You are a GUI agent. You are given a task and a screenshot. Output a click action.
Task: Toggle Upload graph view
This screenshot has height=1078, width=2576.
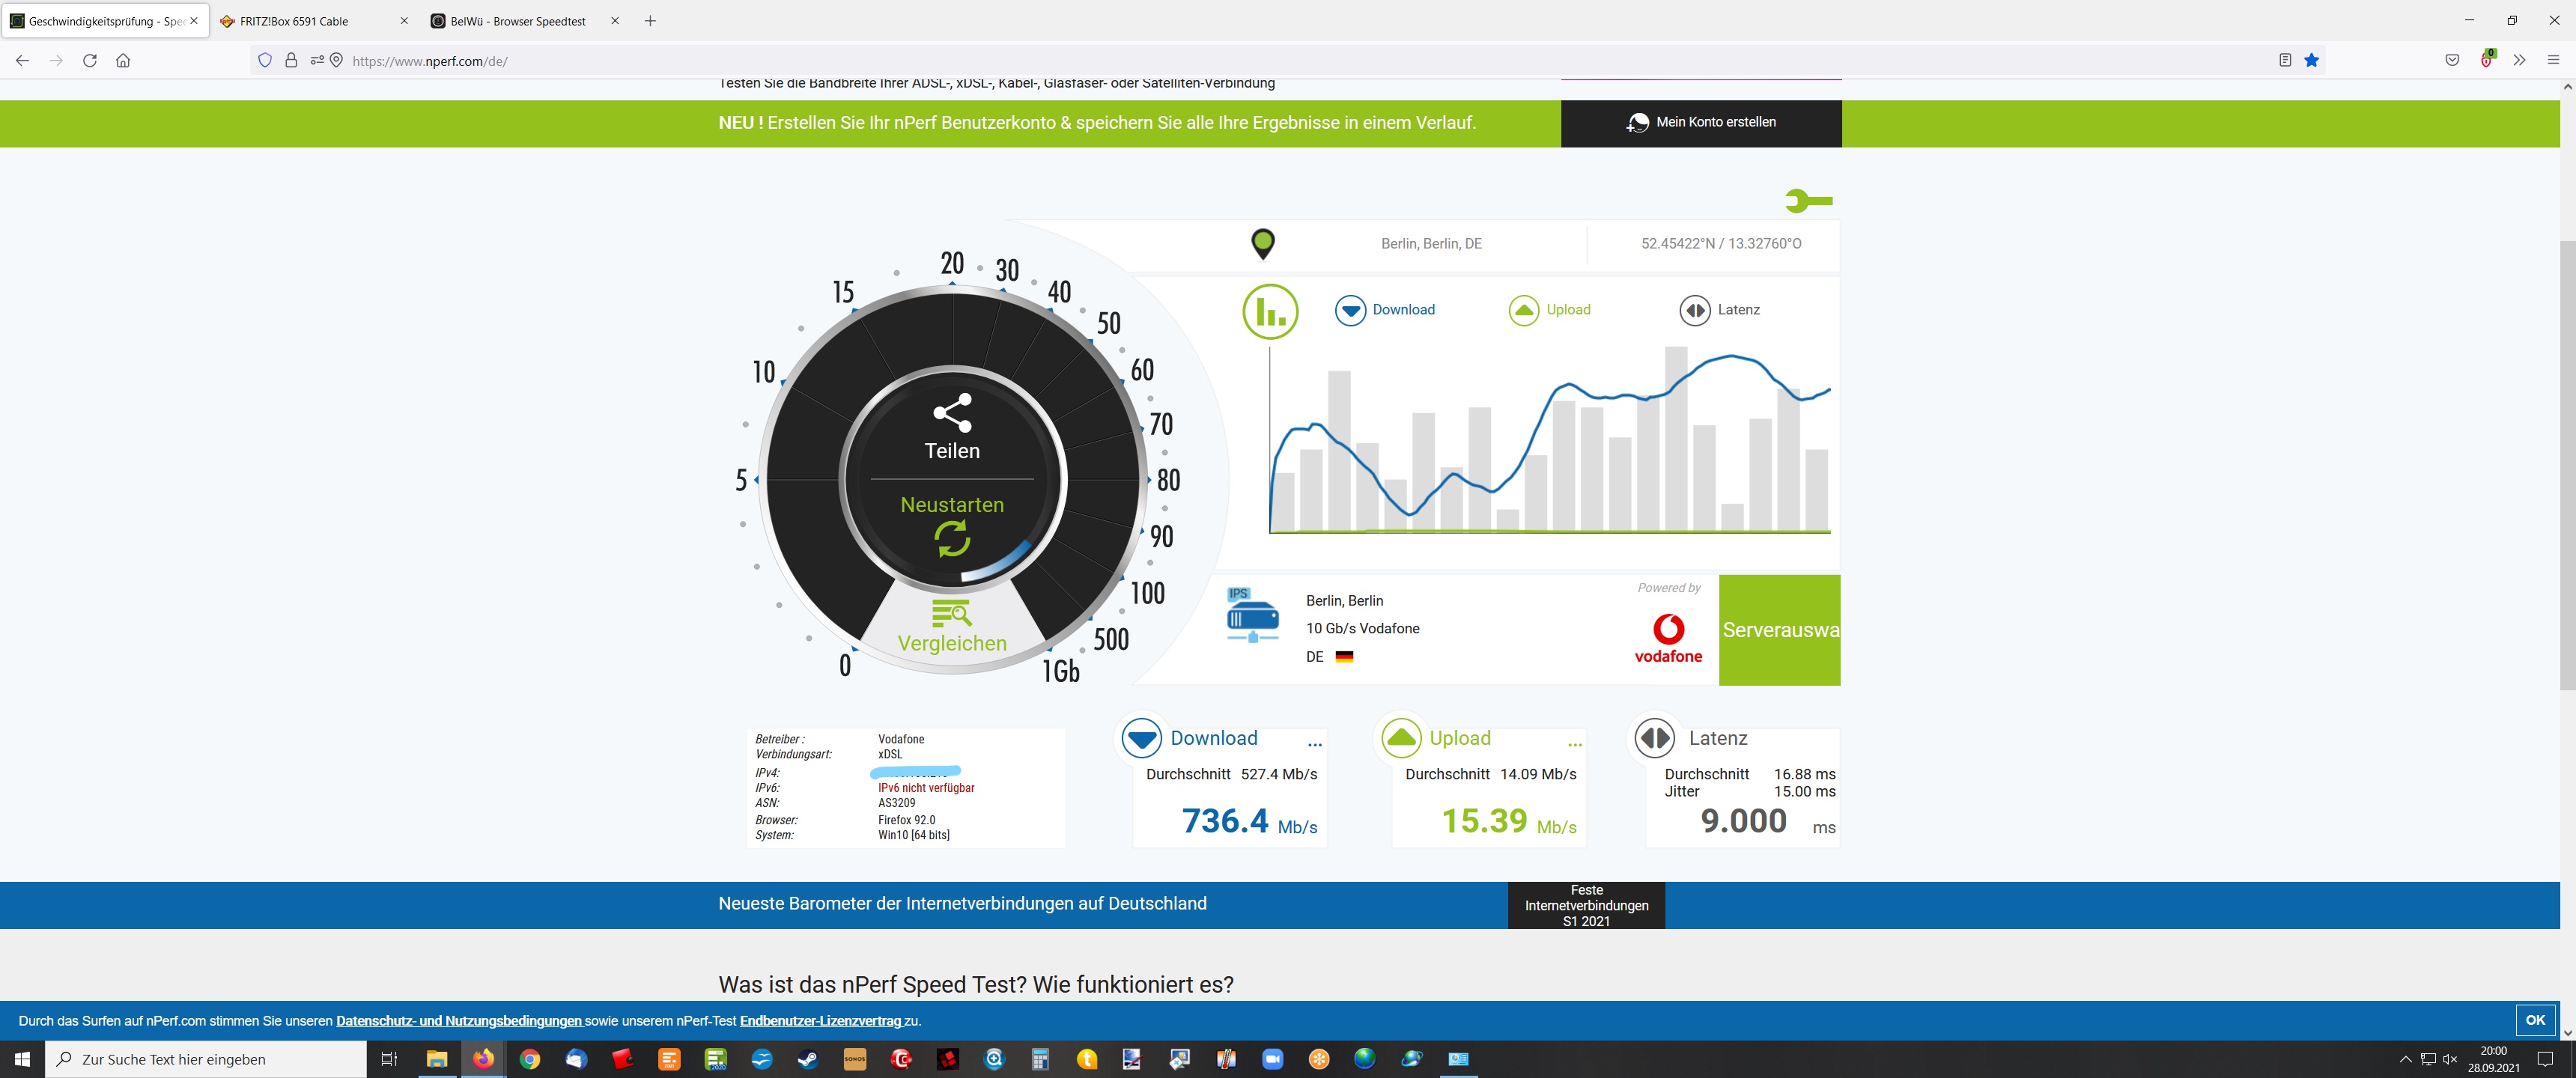pos(1550,310)
